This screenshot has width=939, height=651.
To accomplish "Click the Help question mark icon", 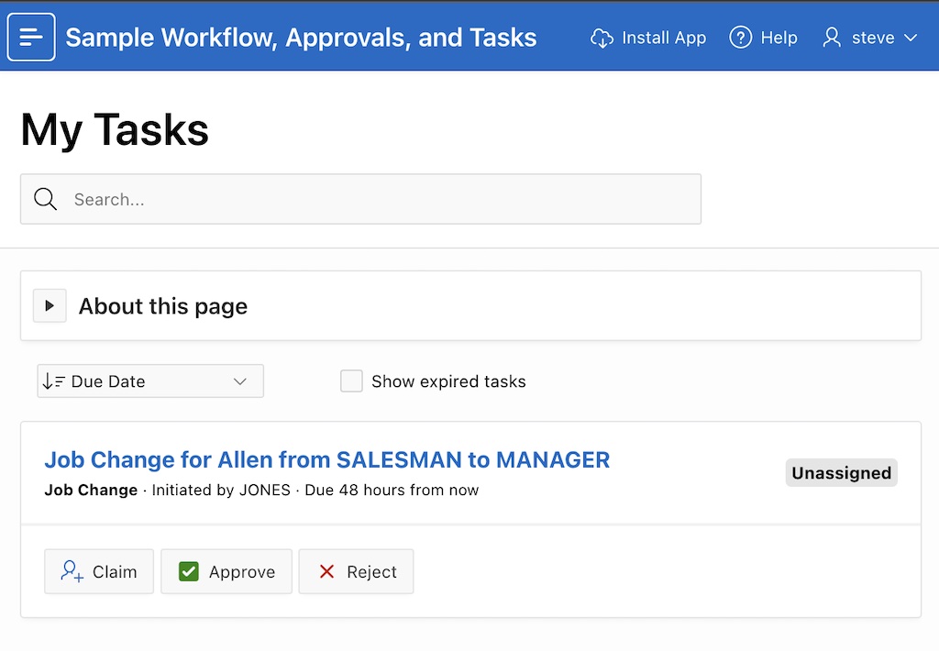I will [x=739, y=39].
